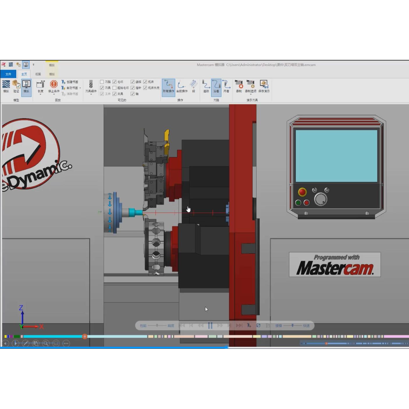The image size is (409, 409).
Task: Expand the 自动书签 dropdown arrow
Action: (x=80, y=88)
